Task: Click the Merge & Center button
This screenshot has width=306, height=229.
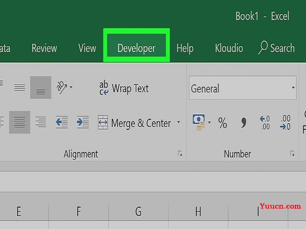Action: [134, 122]
